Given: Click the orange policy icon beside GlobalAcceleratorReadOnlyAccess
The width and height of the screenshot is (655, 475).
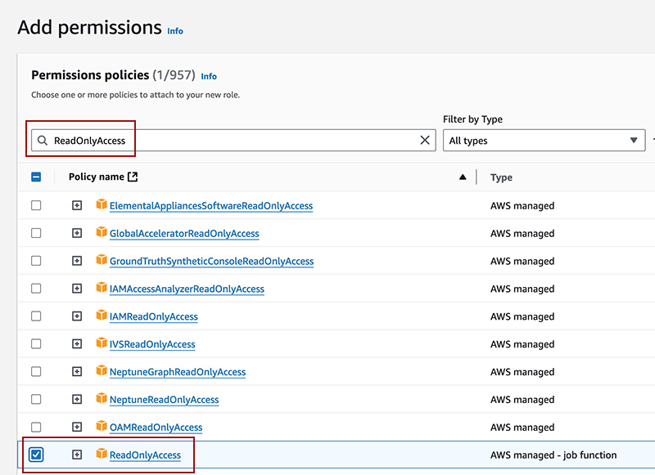Looking at the screenshot, I should click(102, 233).
